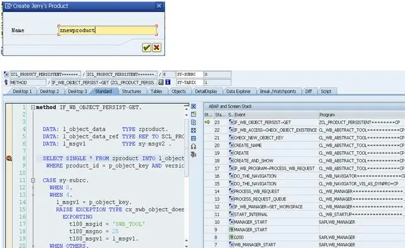The width and height of the screenshot is (405, 248).
Task: Click the IF_WB_OBJECT_PERSIST~GET method name field
Action: click(104, 82)
